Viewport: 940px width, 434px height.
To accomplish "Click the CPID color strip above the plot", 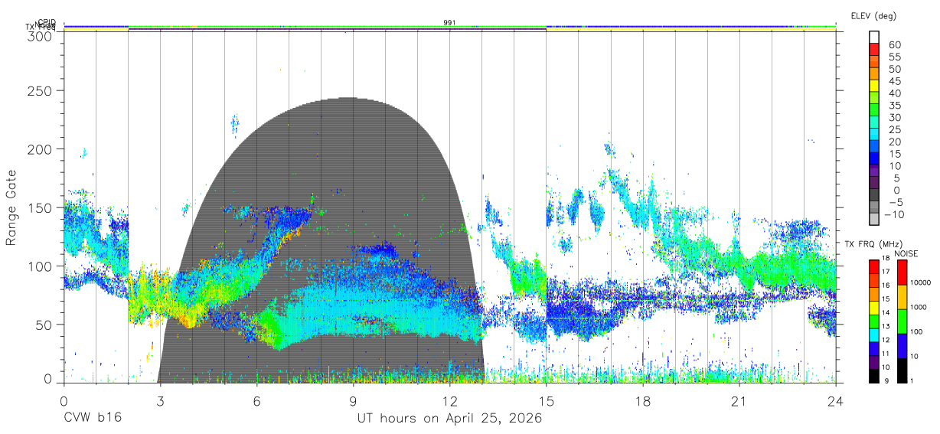I will click(x=450, y=27).
